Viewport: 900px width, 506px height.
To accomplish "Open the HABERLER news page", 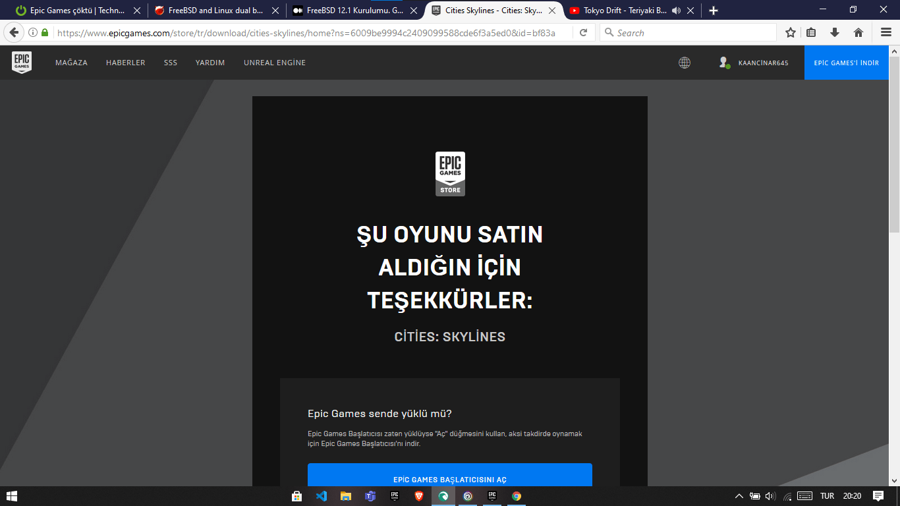I will (x=126, y=63).
